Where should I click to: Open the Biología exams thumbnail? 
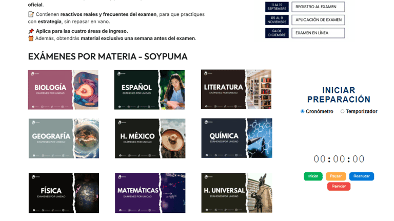[x=63, y=90]
